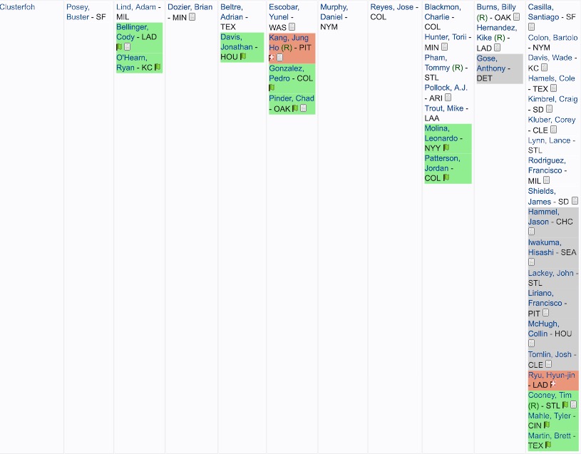Screen dimensions: 581x454
Task: Click the flag icon under Pedro Gonzalez
Action: point(272,88)
